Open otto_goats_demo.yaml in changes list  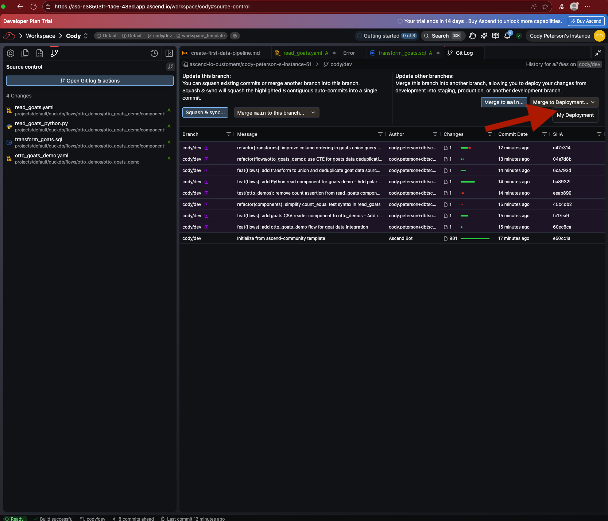point(90,158)
